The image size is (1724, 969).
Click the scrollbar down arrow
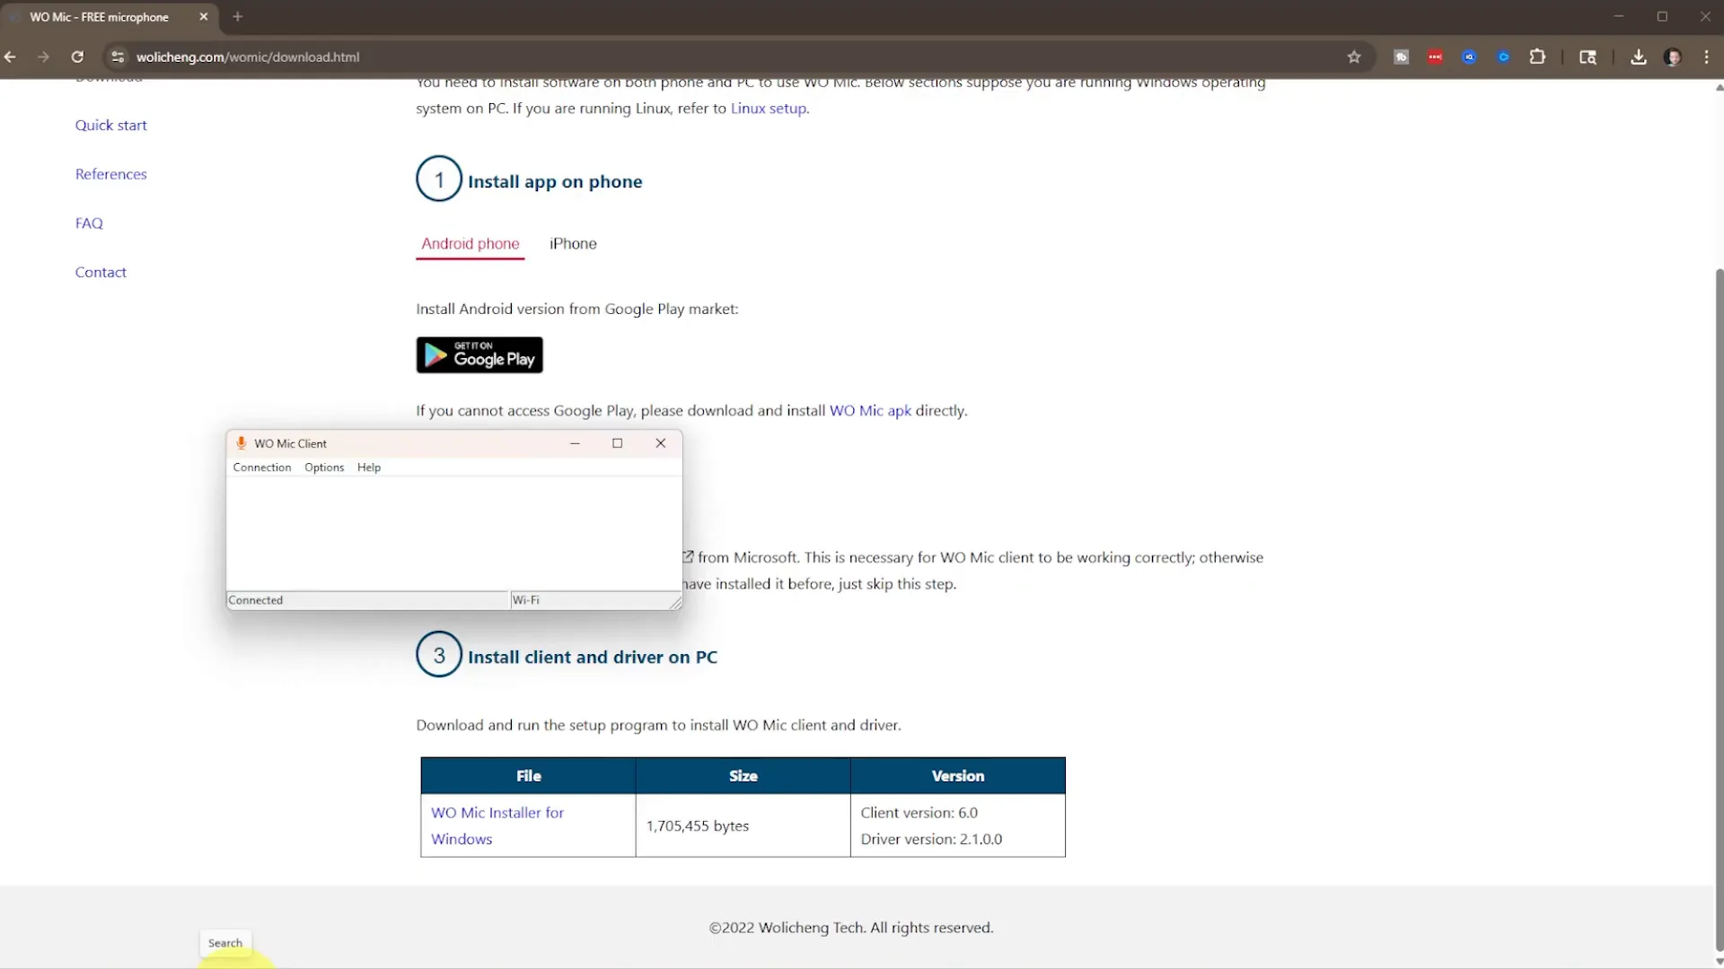1719,961
